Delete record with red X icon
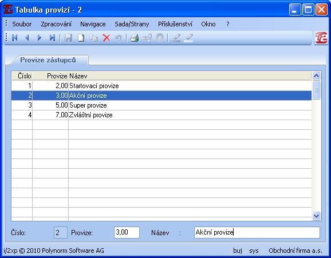 (107, 38)
